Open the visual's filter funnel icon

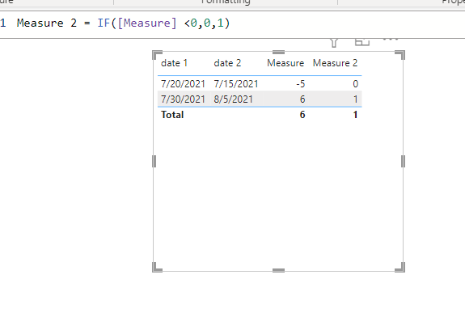(x=334, y=43)
